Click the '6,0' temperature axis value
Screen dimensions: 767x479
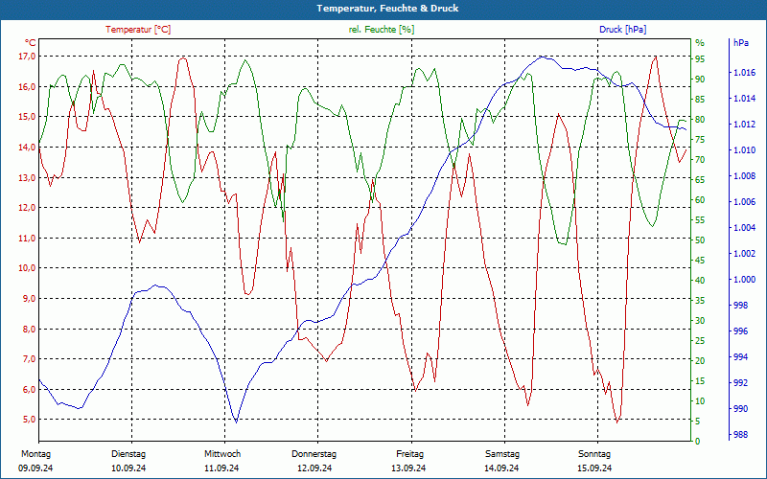tap(30, 390)
